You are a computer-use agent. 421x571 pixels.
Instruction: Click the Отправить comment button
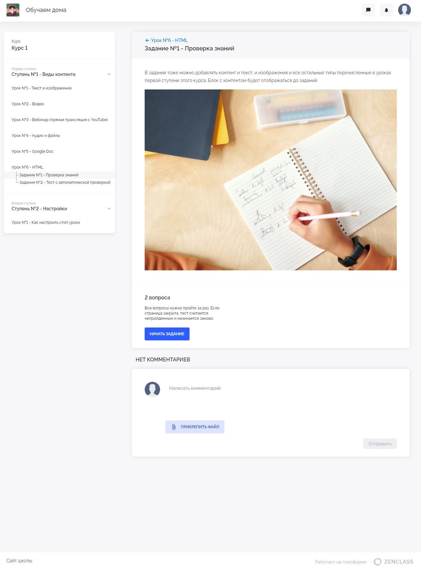(x=380, y=444)
